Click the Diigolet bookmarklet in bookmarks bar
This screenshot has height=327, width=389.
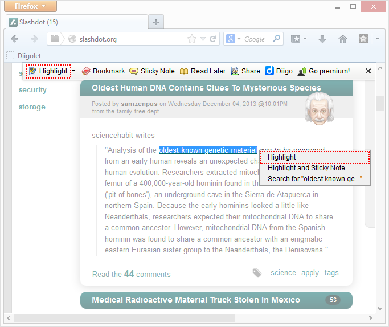pos(24,56)
